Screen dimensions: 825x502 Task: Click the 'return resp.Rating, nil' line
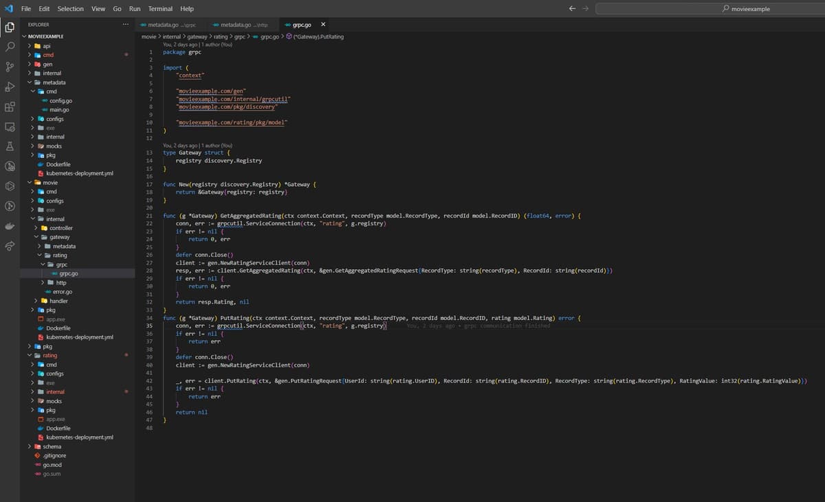point(212,301)
